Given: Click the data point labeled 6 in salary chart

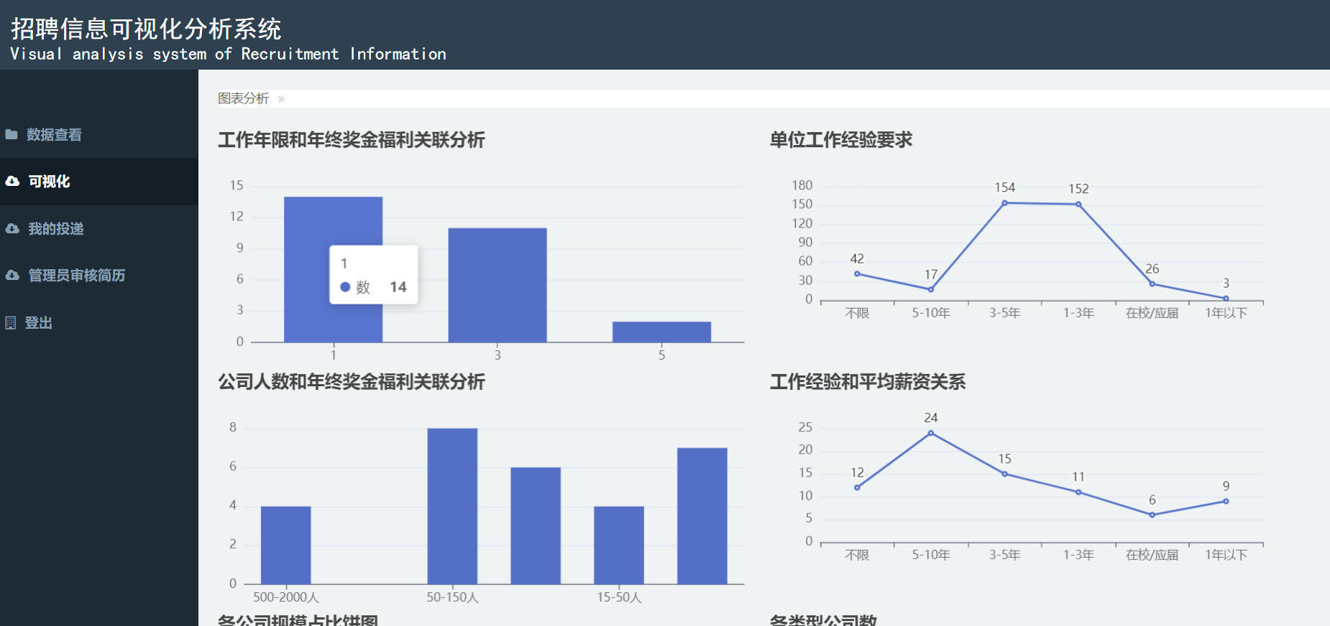Looking at the screenshot, I should [1152, 515].
